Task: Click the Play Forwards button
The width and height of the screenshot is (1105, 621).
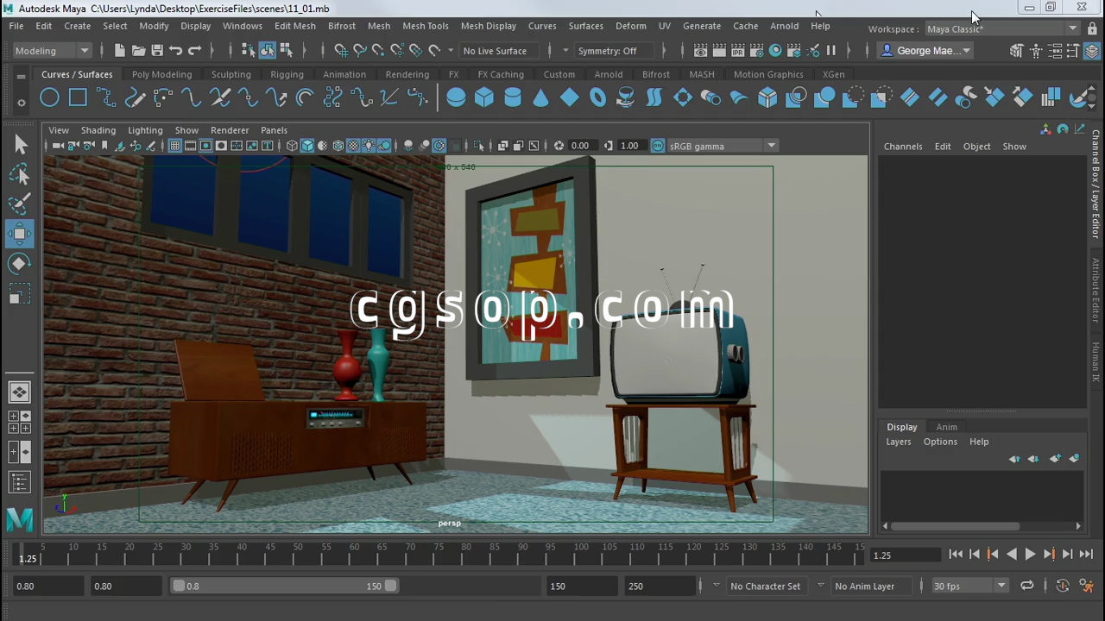Action: click(x=1030, y=555)
